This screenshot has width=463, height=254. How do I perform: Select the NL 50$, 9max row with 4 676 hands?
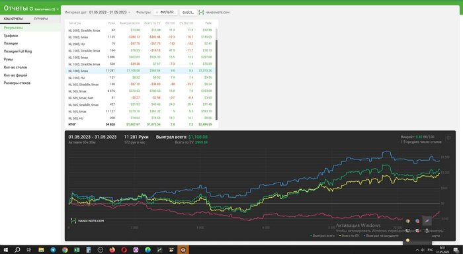pos(140,91)
